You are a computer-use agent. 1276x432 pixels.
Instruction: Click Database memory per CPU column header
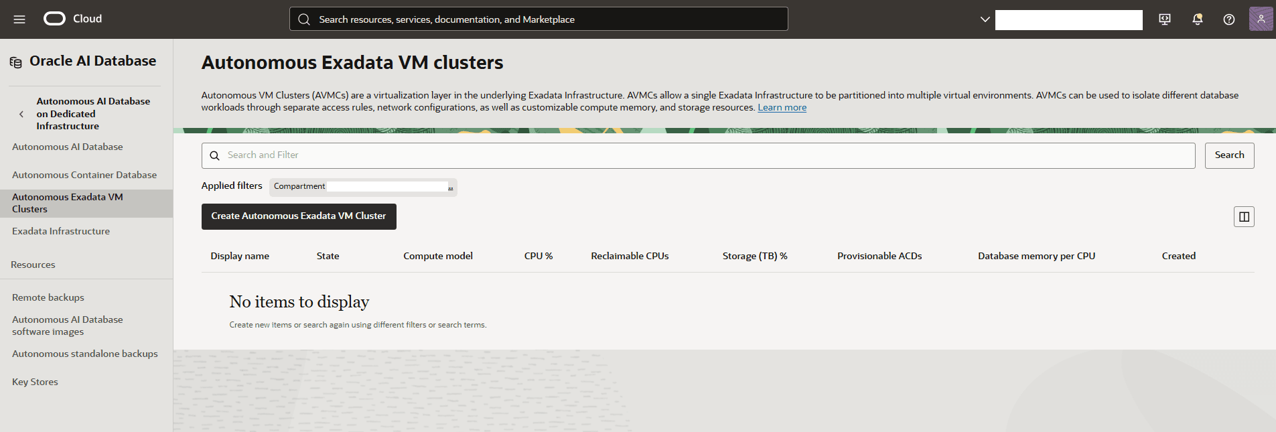pyautogui.click(x=1036, y=256)
